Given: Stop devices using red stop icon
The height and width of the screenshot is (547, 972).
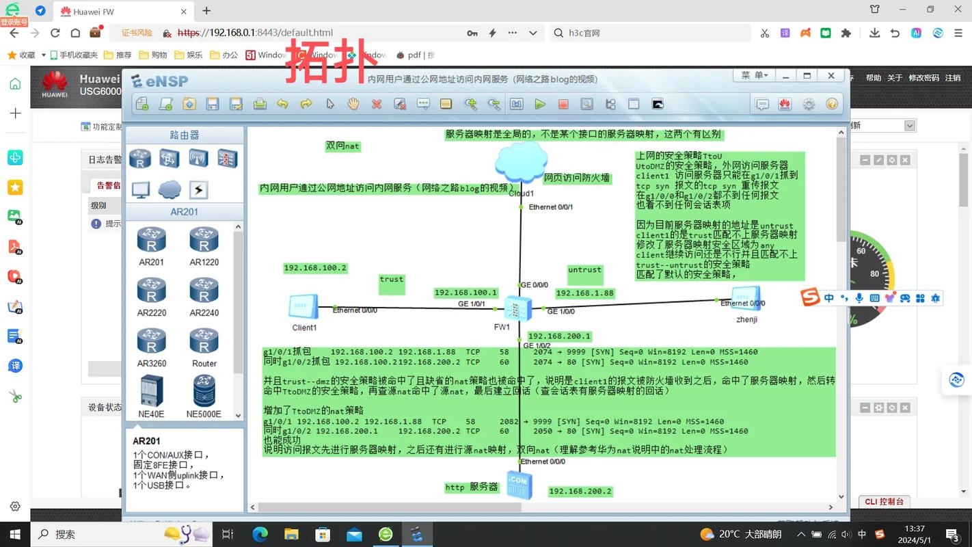Looking at the screenshot, I should click(x=563, y=103).
